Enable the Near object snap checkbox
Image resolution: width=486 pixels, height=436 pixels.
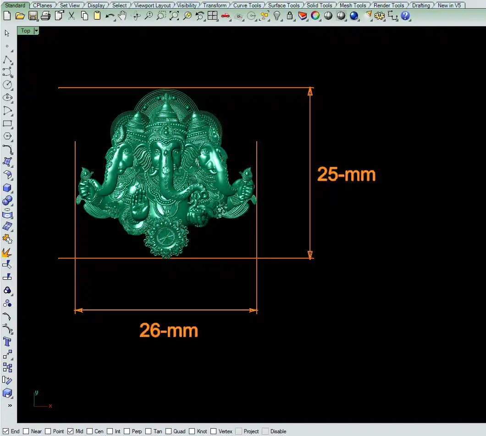[x=26, y=431]
